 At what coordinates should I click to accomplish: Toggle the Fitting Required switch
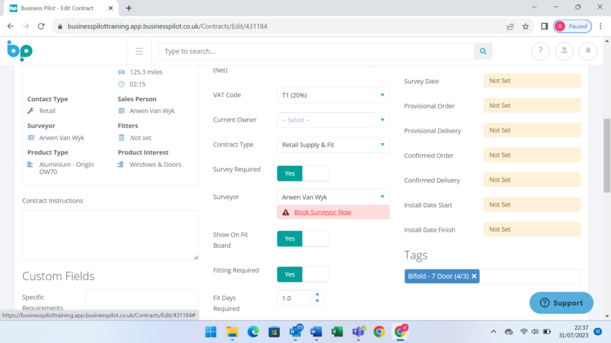(x=303, y=275)
